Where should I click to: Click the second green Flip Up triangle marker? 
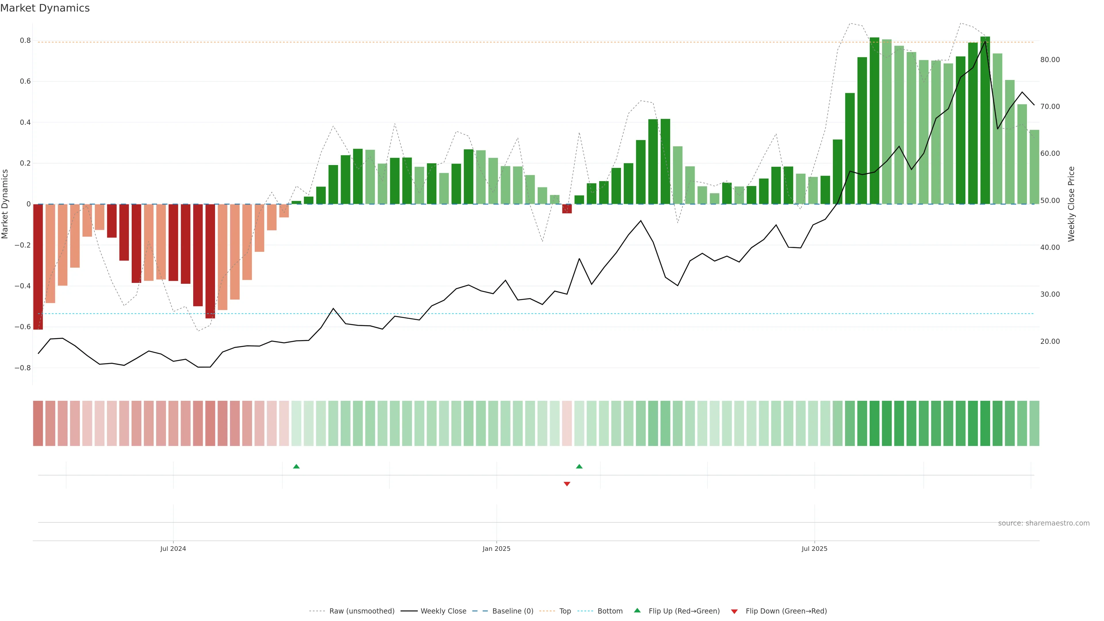[579, 466]
